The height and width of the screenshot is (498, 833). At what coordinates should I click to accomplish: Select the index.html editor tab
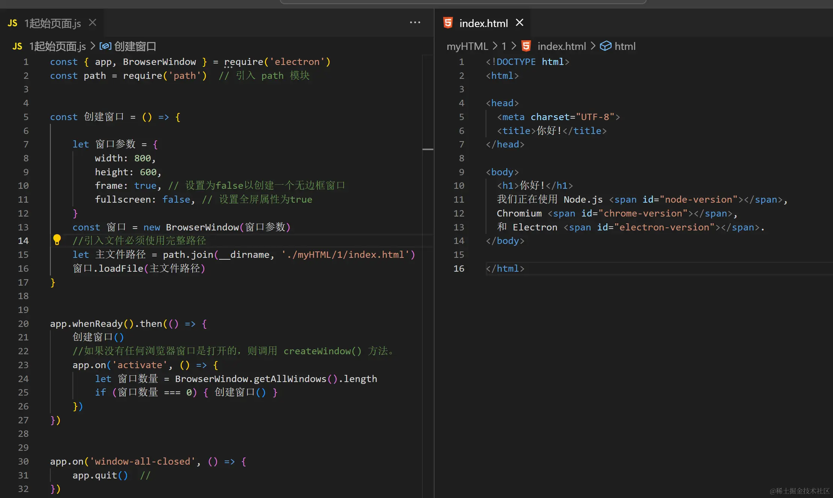click(483, 23)
